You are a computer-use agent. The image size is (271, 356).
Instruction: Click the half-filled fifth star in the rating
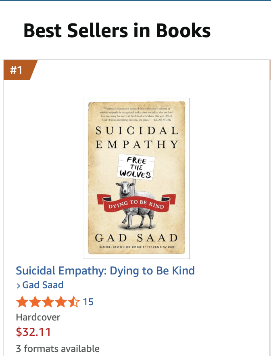[74, 302]
